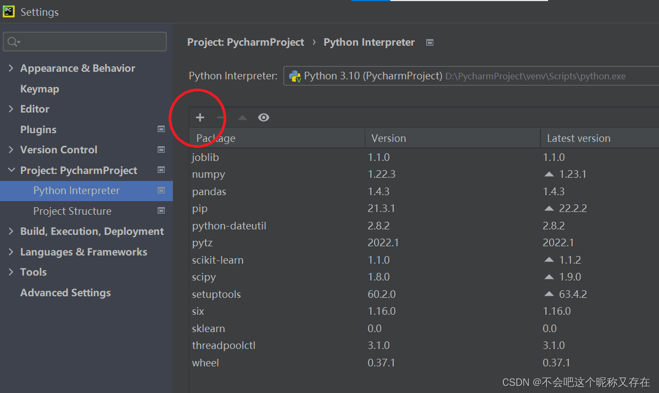The image size is (659, 393).
Task: Open Keymap settings
Action: (x=40, y=89)
